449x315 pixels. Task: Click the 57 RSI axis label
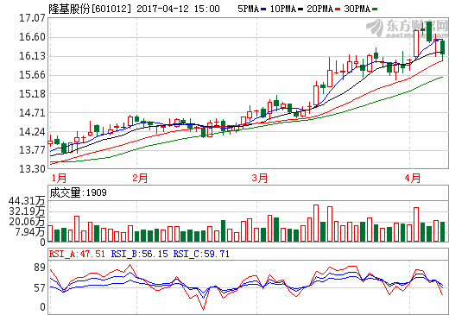[x=40, y=288]
